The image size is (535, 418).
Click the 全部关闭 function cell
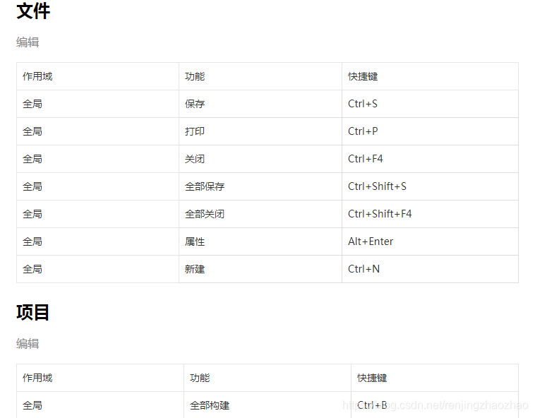260,214
